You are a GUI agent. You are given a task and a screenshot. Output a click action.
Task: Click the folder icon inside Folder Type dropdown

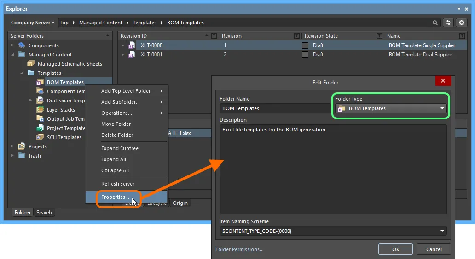point(342,108)
